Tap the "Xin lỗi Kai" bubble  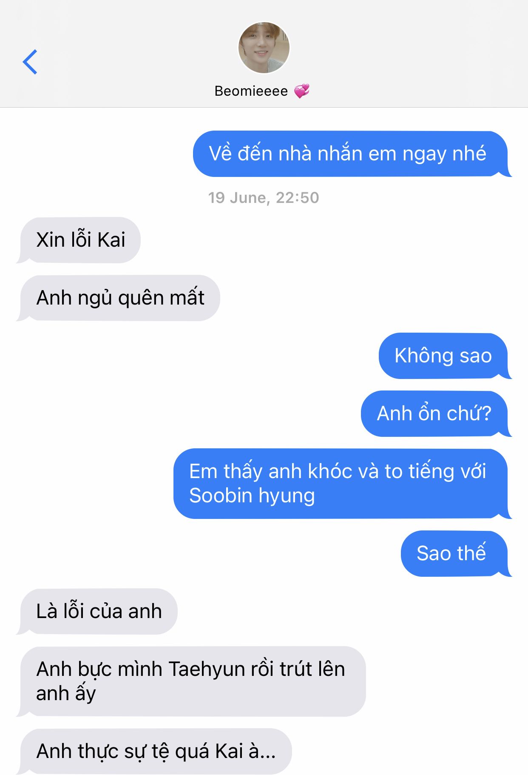click(x=79, y=240)
